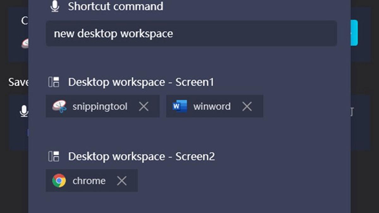Click the "Shortcut command" label text
Image resolution: width=379 pixels, height=213 pixels.
coord(116,6)
